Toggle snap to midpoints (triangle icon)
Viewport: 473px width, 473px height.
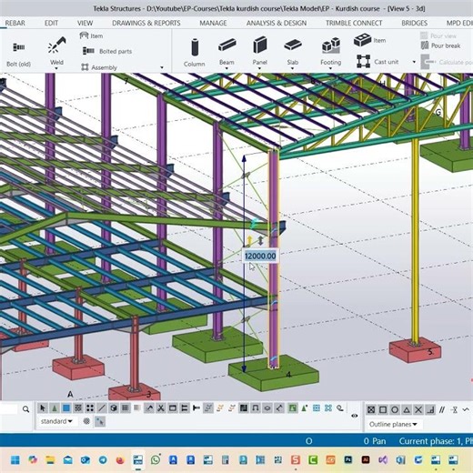(x=407, y=410)
